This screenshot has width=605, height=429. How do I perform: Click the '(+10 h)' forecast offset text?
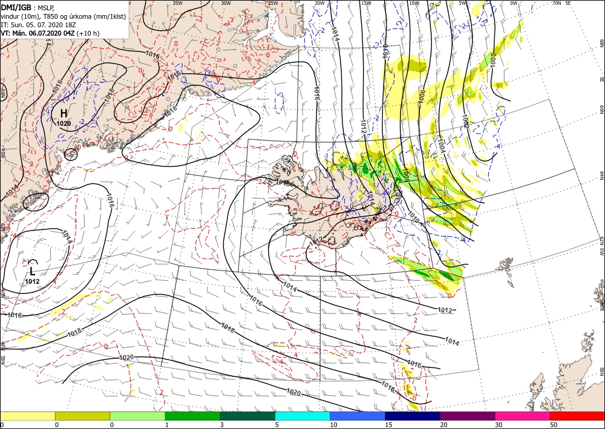(x=88, y=33)
